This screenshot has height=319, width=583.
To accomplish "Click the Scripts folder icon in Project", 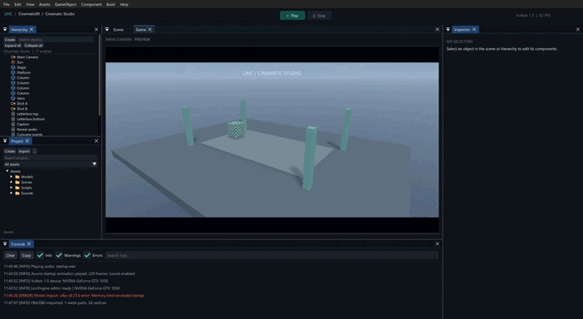I will click(17, 188).
